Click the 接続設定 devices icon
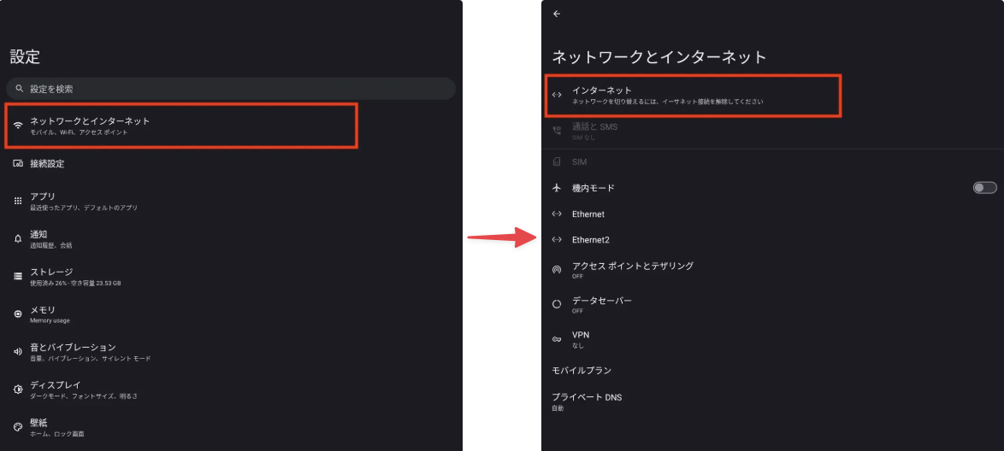 pyautogui.click(x=18, y=163)
